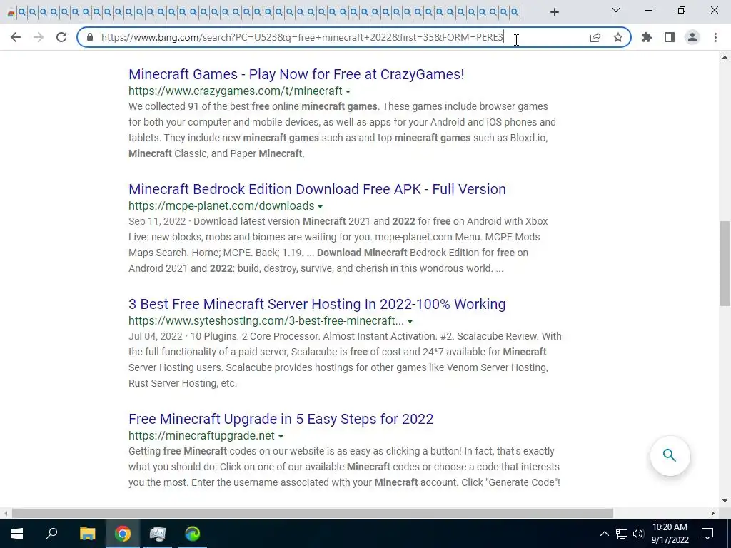731x548 pixels.
Task: Switch to Chrome on the taskbar
Action: pos(123,534)
